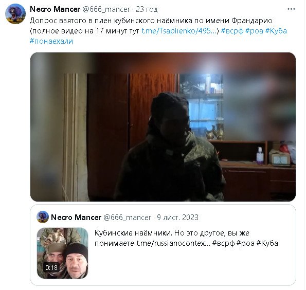Screen dimensions: 306x290
Task: Click the 0:18 video duration badge
Action: coord(51,267)
